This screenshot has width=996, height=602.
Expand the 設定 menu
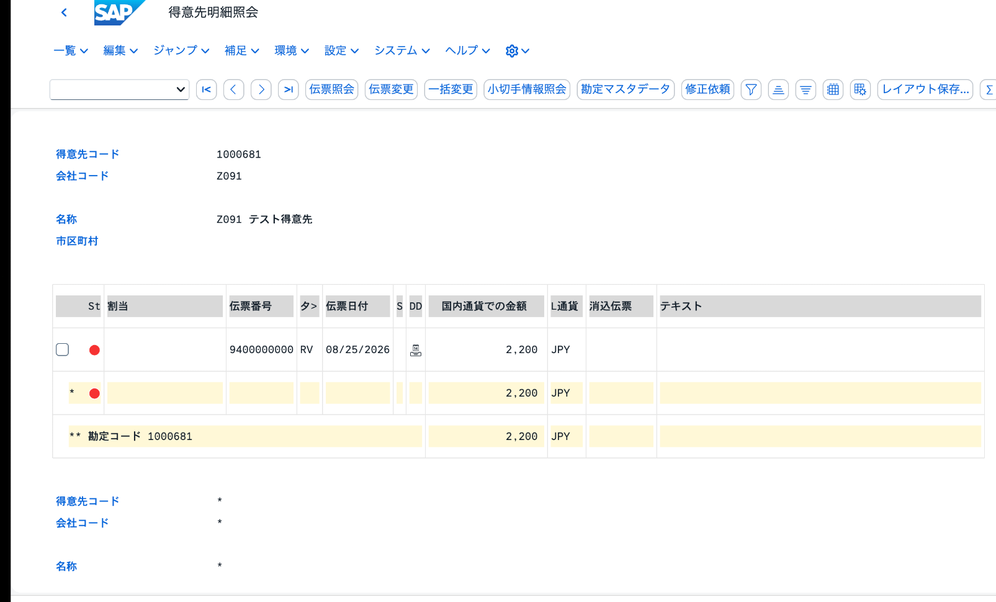[x=341, y=51]
